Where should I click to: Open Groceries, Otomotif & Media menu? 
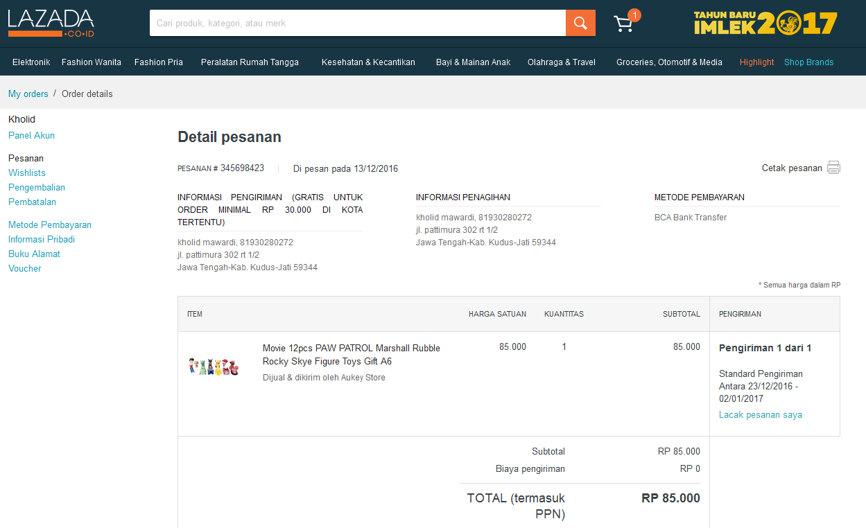pyautogui.click(x=669, y=62)
